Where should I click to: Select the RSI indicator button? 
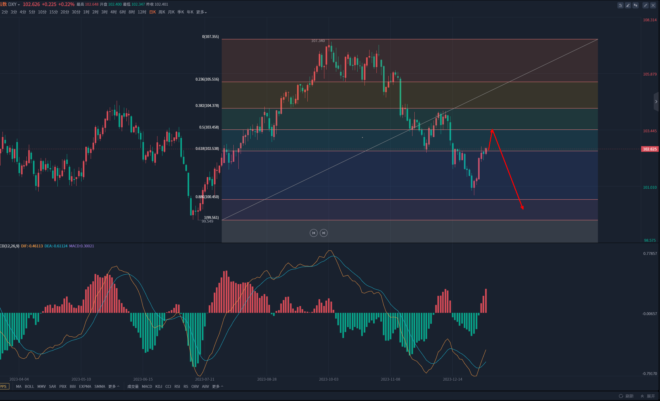click(177, 387)
